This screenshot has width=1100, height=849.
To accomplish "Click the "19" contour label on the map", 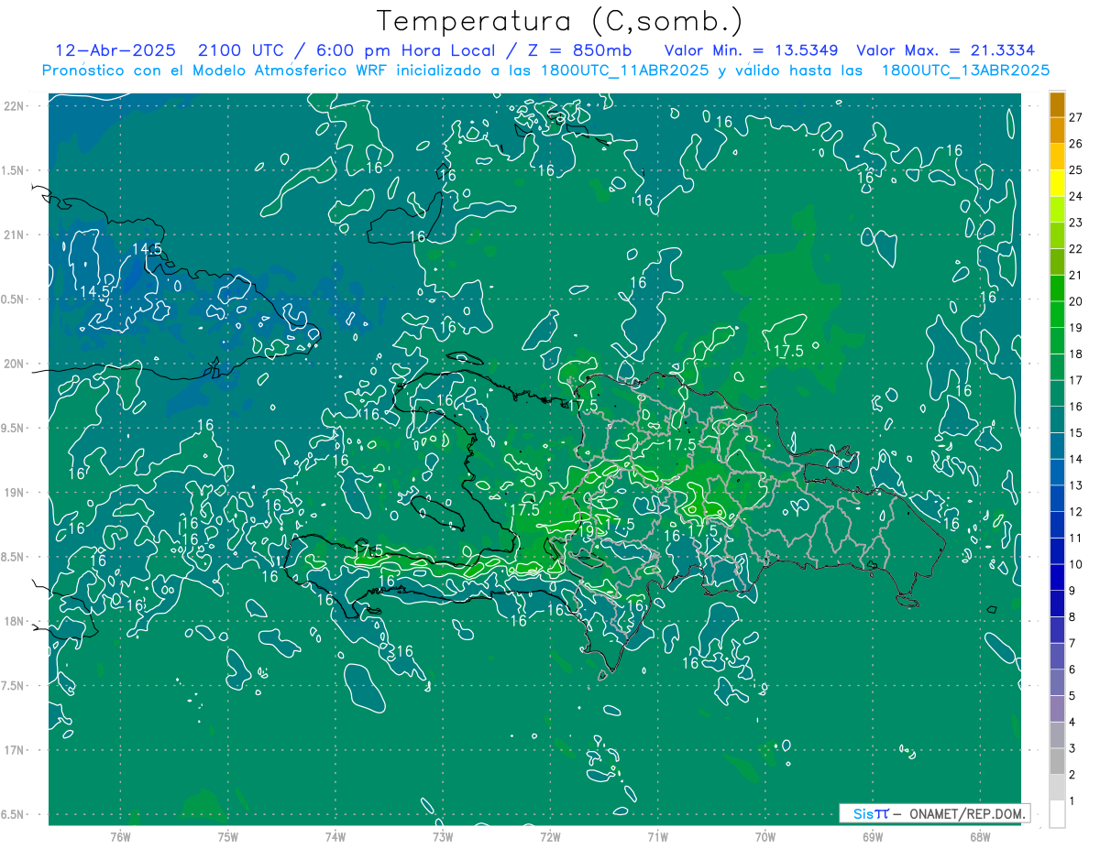I will pyautogui.click(x=587, y=531).
